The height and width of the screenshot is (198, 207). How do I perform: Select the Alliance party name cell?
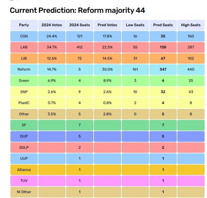click(x=24, y=170)
